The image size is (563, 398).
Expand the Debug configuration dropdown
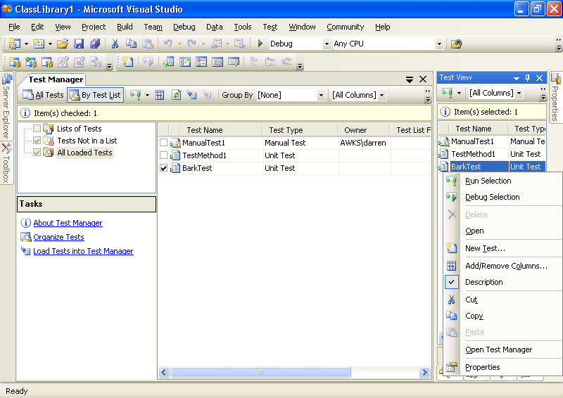[326, 44]
